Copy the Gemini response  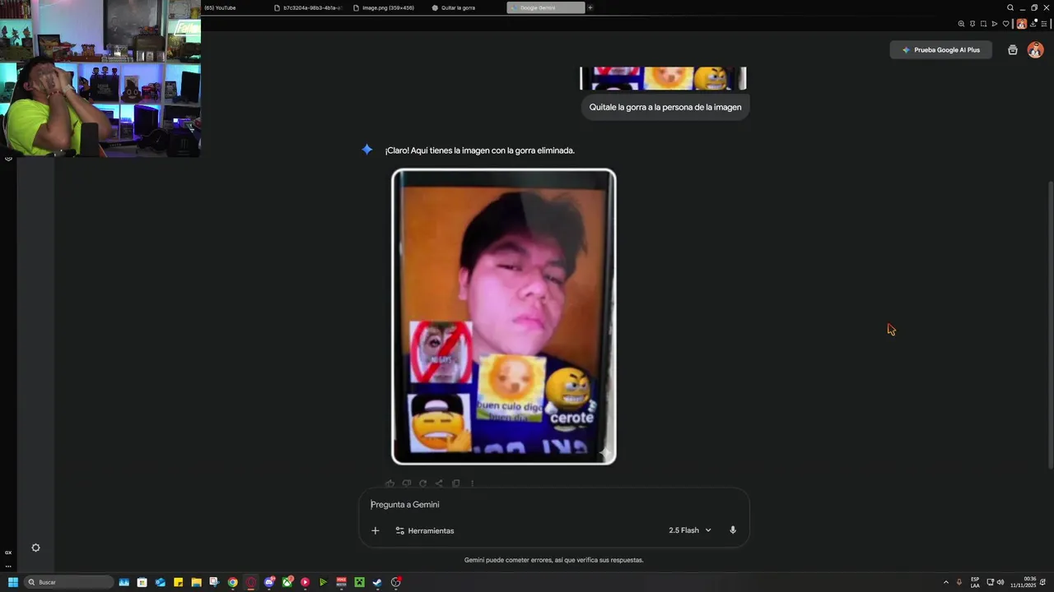[x=455, y=483]
